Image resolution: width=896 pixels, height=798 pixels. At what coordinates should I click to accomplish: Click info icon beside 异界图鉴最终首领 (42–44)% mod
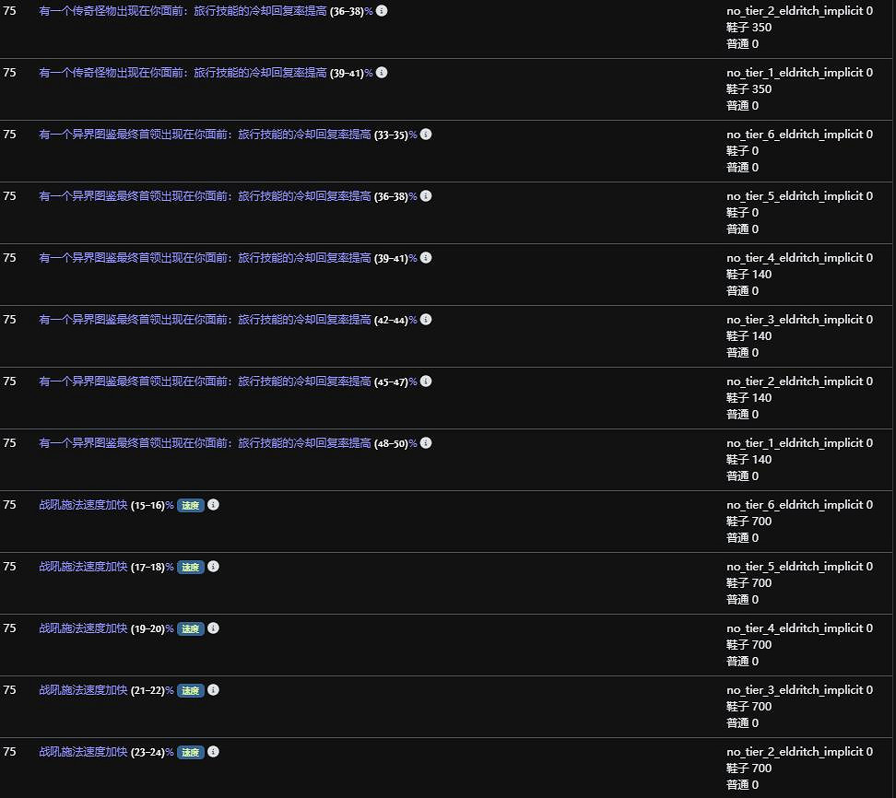tap(426, 320)
